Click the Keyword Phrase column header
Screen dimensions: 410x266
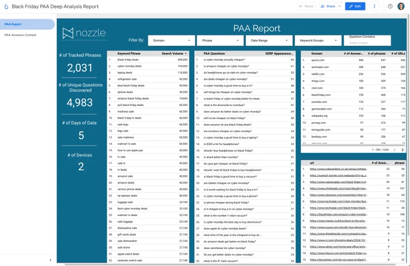(129, 54)
